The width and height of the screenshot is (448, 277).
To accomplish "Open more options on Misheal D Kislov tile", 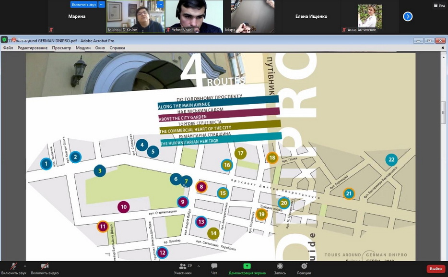I will [x=160, y=5].
